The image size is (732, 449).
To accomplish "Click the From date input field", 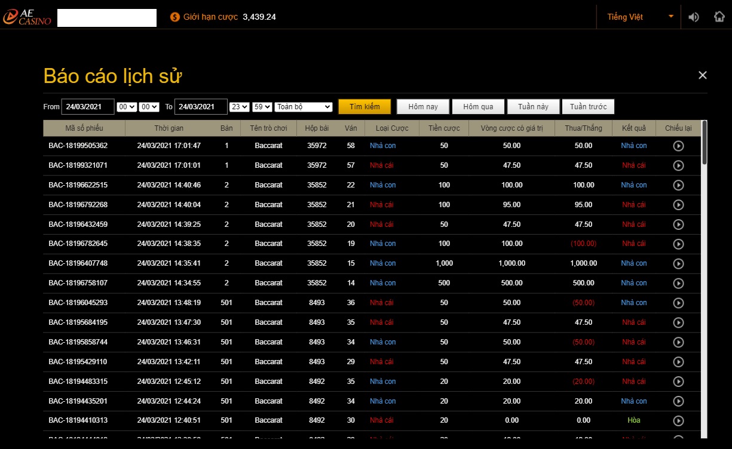I will tap(88, 107).
